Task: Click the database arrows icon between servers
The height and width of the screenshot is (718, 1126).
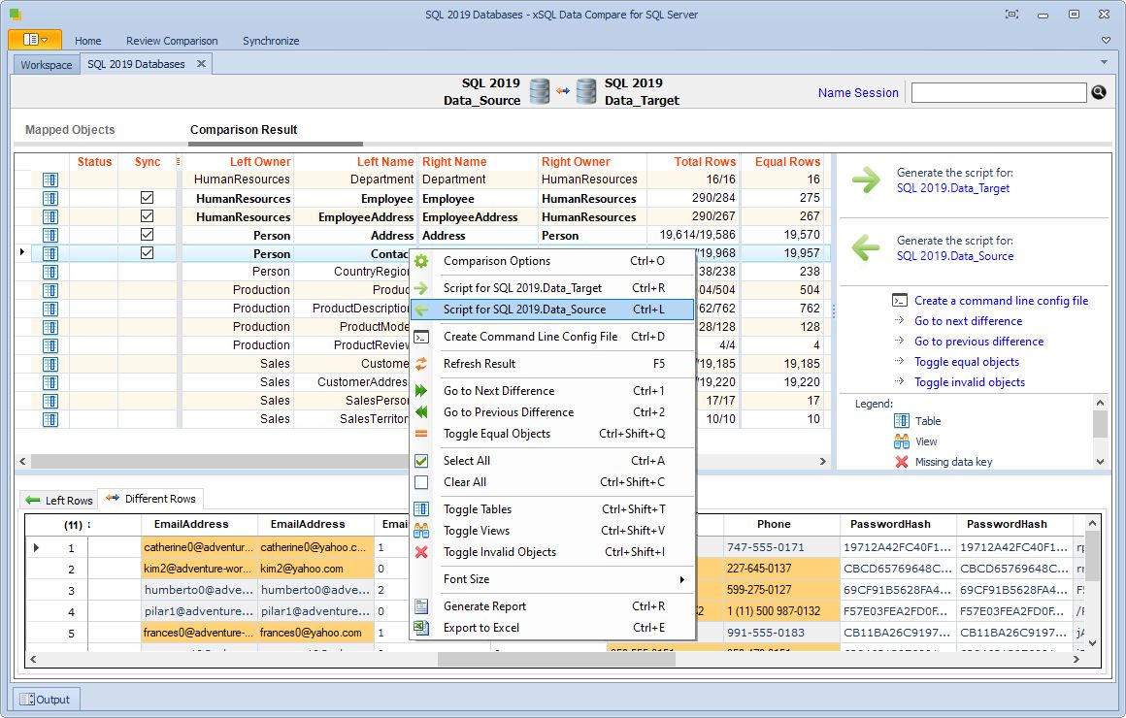Action: pos(563,91)
